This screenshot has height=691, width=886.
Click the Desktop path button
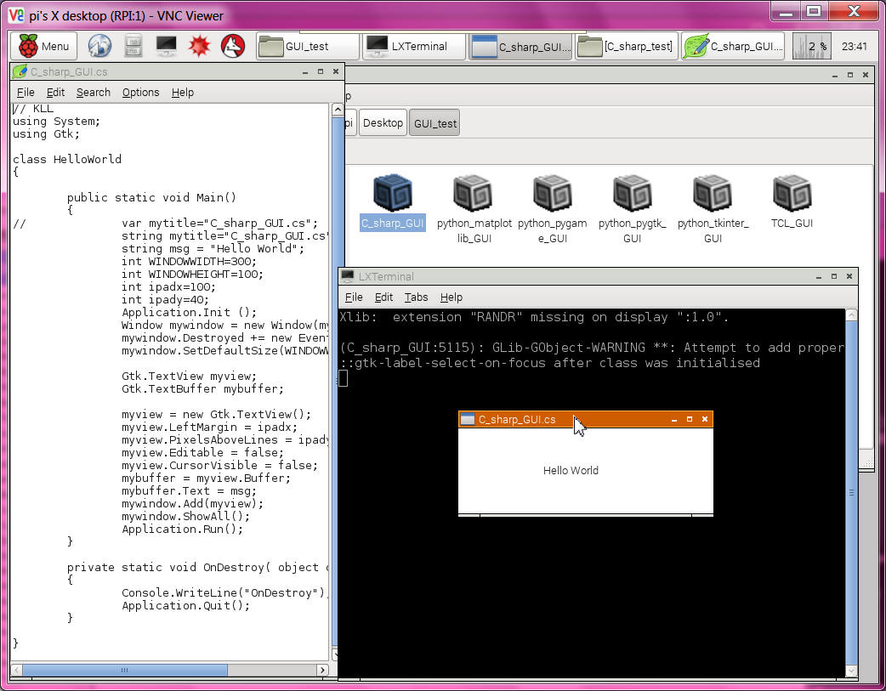(383, 123)
